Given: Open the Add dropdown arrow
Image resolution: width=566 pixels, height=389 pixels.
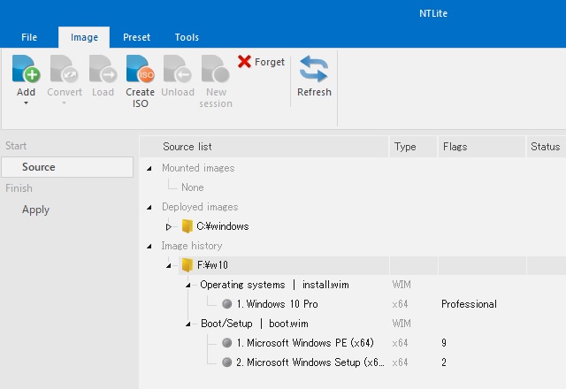Looking at the screenshot, I should tap(26, 103).
